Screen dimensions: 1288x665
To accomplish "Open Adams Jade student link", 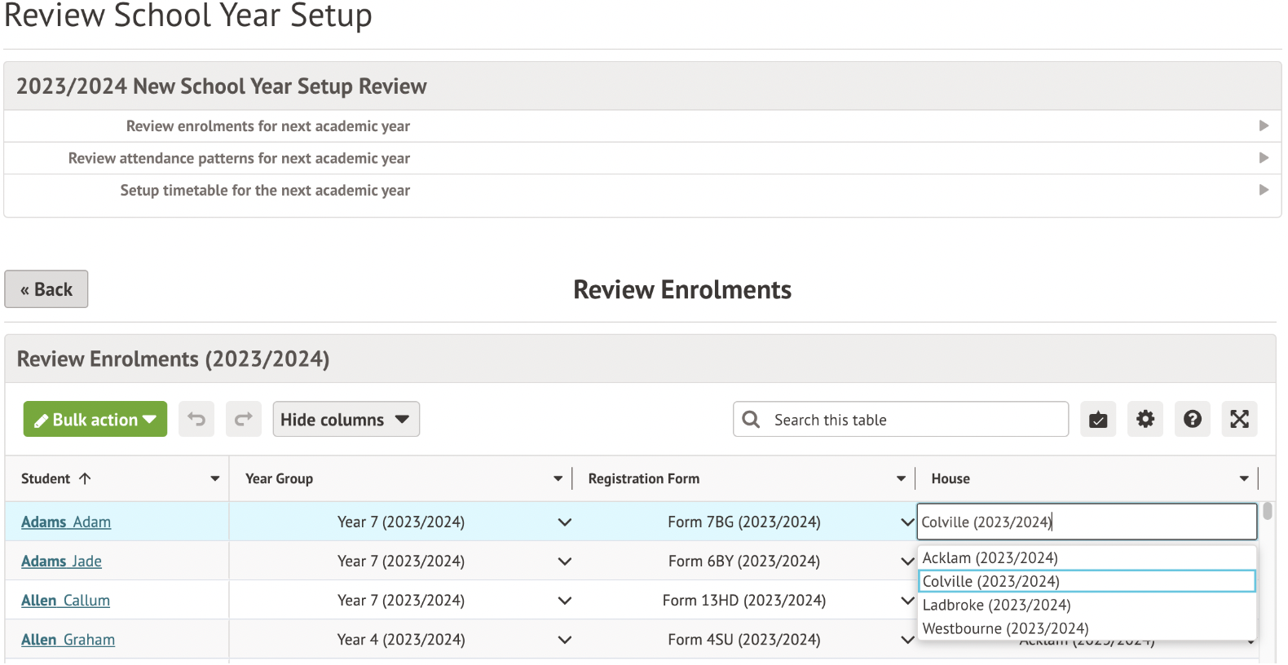I will pos(61,561).
